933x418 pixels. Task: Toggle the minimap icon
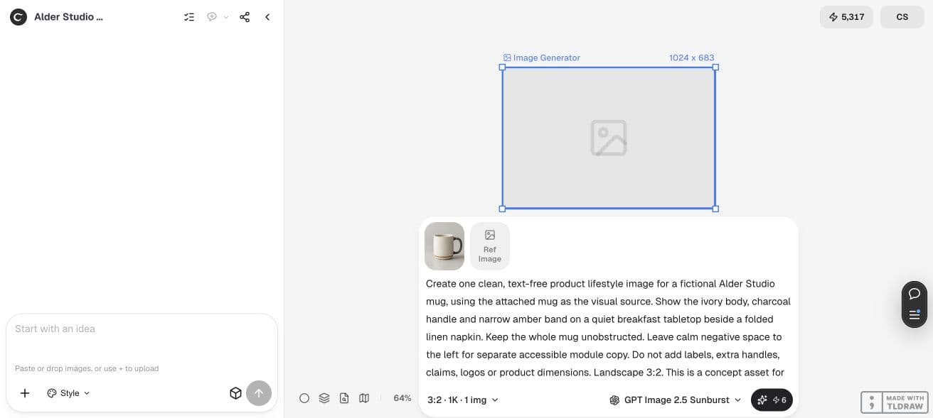pos(364,398)
